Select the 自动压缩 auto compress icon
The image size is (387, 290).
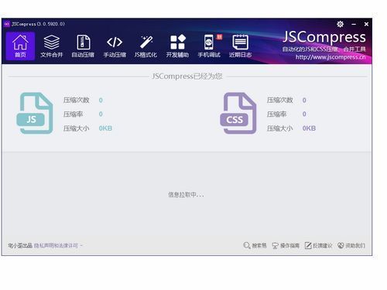[x=83, y=46]
